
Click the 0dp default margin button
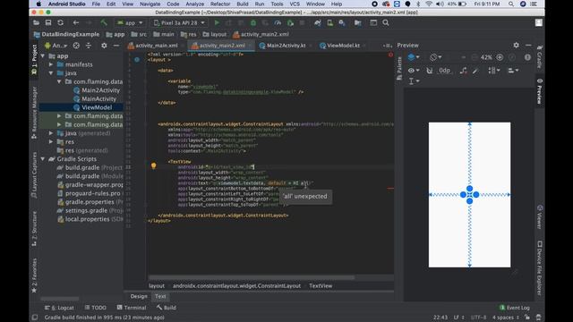[x=444, y=71]
